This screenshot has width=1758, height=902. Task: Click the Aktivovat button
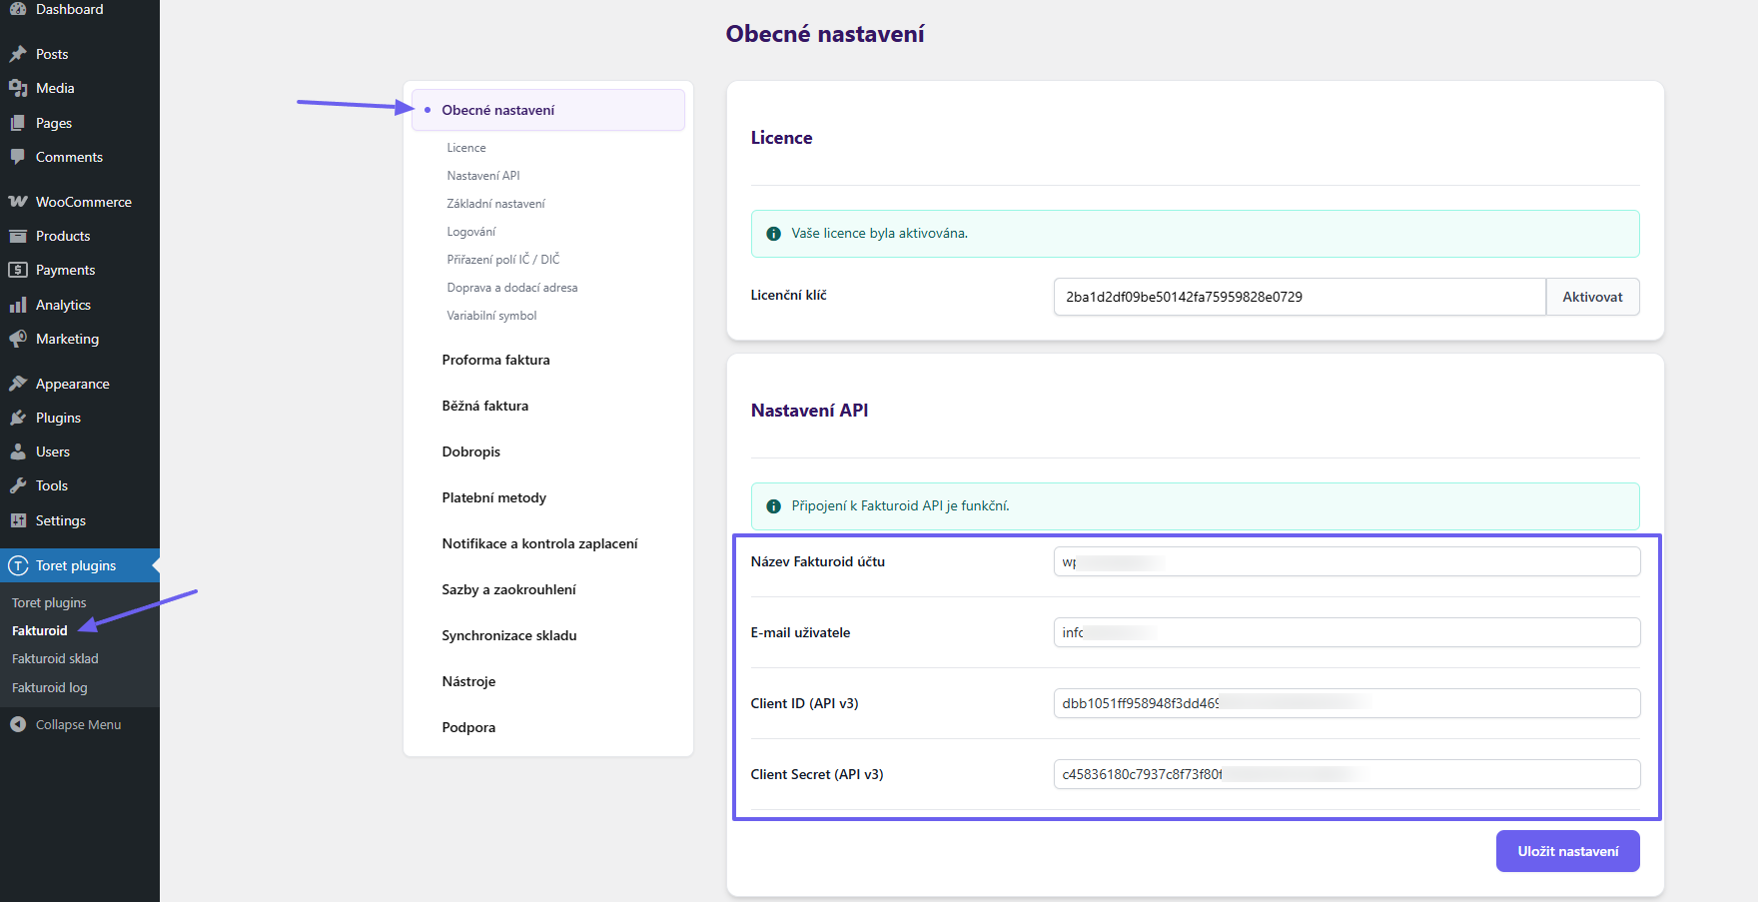[x=1592, y=297]
